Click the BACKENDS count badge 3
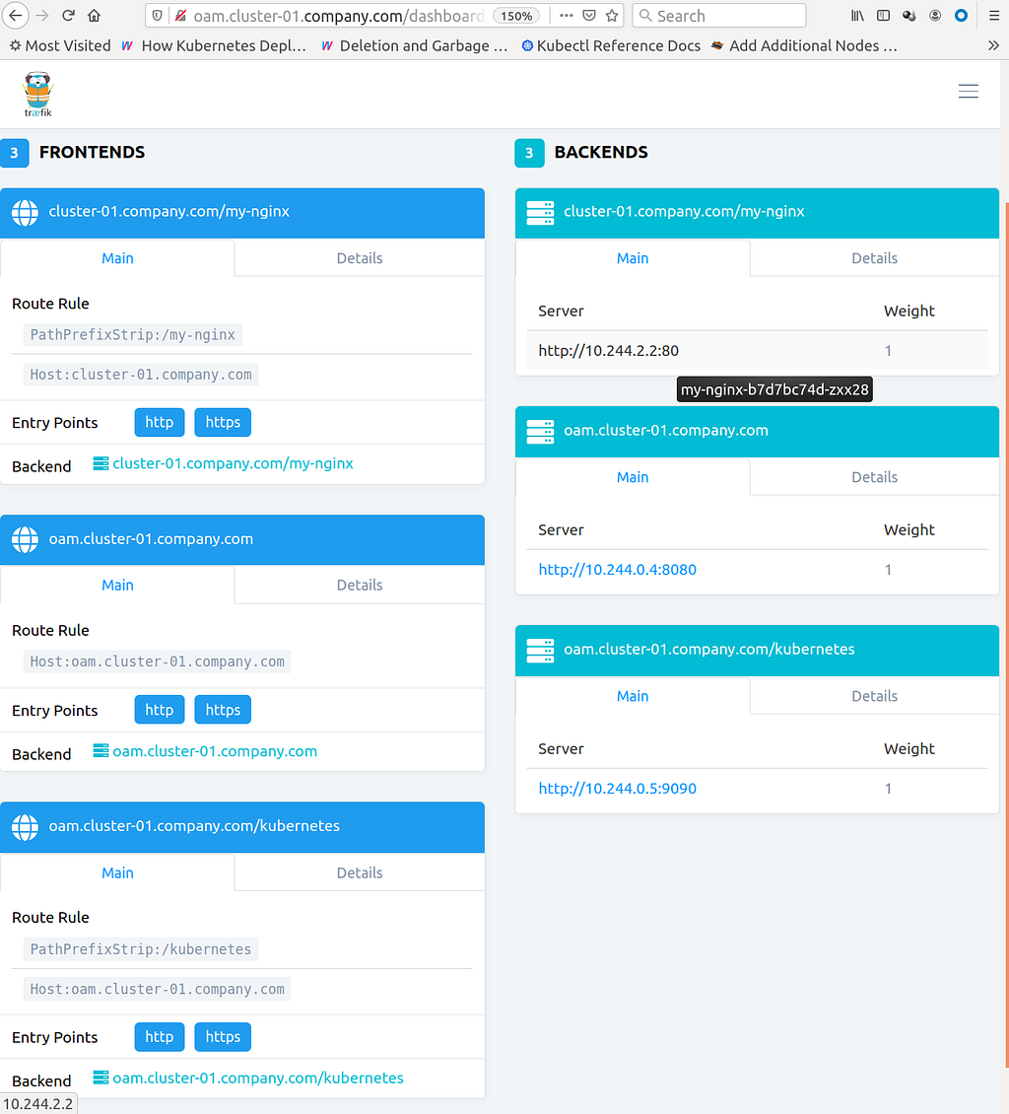The image size is (1009, 1114). point(529,153)
